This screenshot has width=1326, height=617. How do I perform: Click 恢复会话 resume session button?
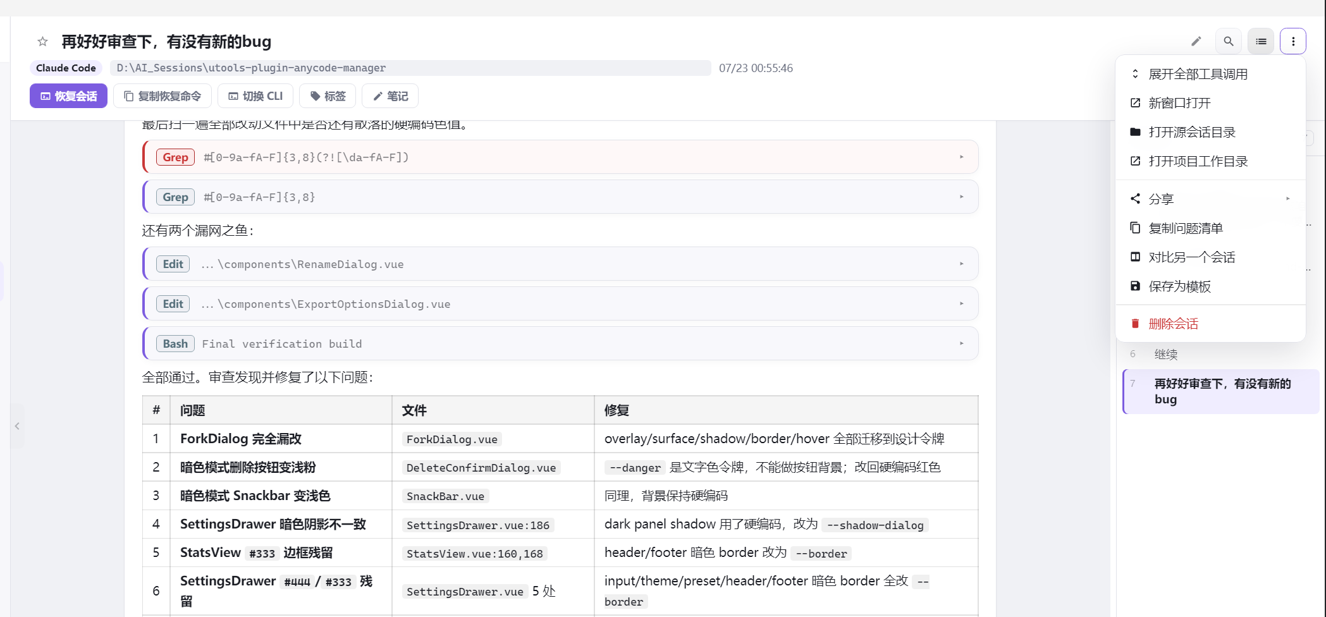(x=68, y=96)
